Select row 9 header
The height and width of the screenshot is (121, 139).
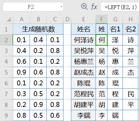(x=6, y=115)
